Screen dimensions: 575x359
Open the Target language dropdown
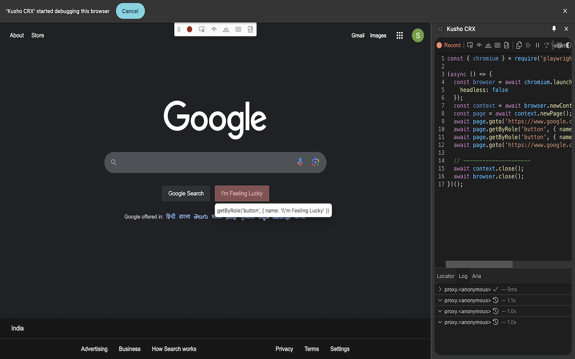(x=559, y=45)
